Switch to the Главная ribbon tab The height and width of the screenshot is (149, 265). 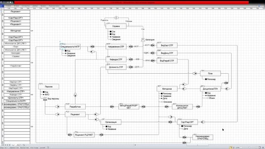pos(8,6)
